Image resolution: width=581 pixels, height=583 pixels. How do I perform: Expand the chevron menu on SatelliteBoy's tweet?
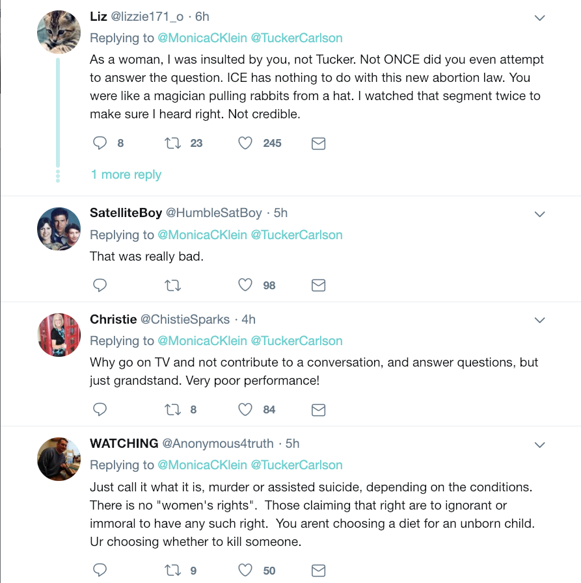click(x=539, y=214)
